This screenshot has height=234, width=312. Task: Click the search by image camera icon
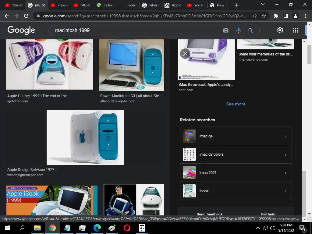(x=226, y=30)
